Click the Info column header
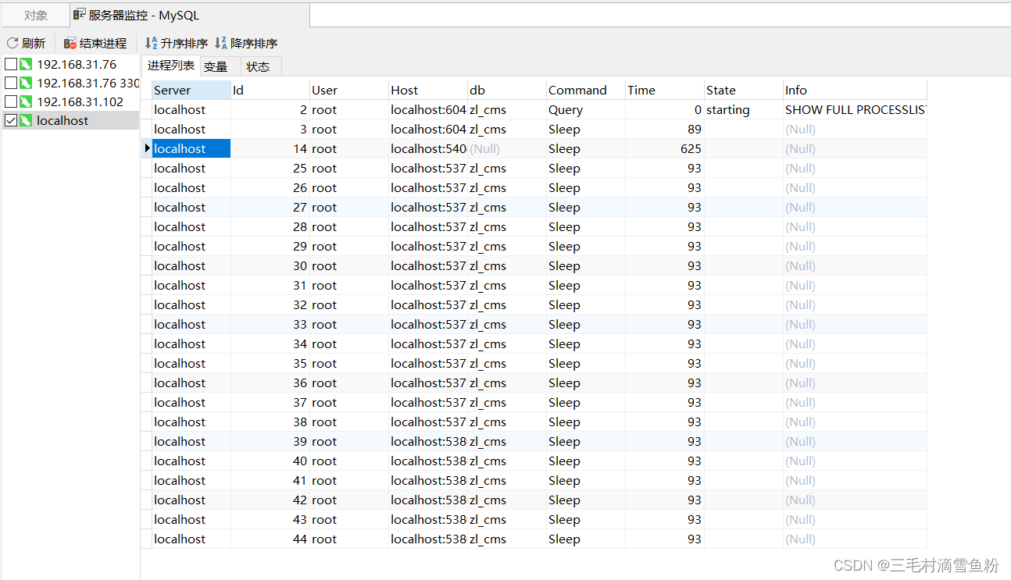This screenshot has width=1011, height=580. (855, 90)
